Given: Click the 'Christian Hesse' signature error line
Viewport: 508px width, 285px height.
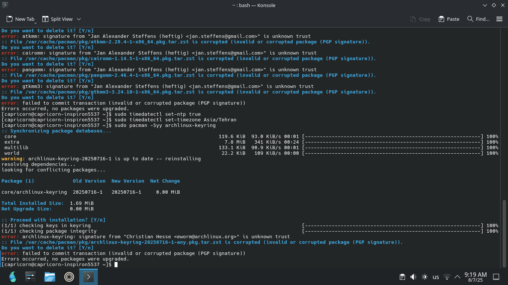Looking at the screenshot, I should tap(146, 237).
